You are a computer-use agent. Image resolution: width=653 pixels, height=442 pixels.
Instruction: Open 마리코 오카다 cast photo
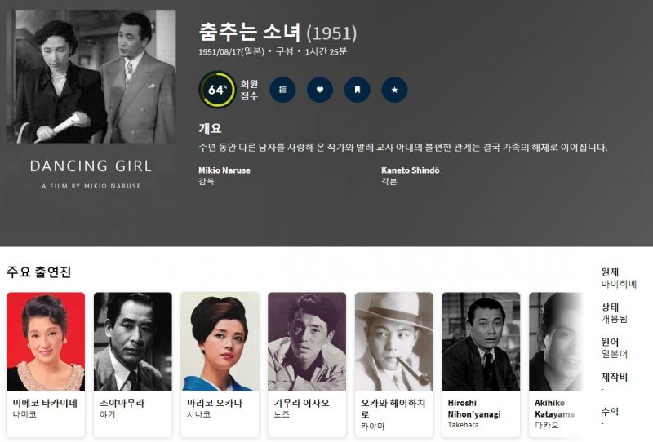click(x=220, y=342)
